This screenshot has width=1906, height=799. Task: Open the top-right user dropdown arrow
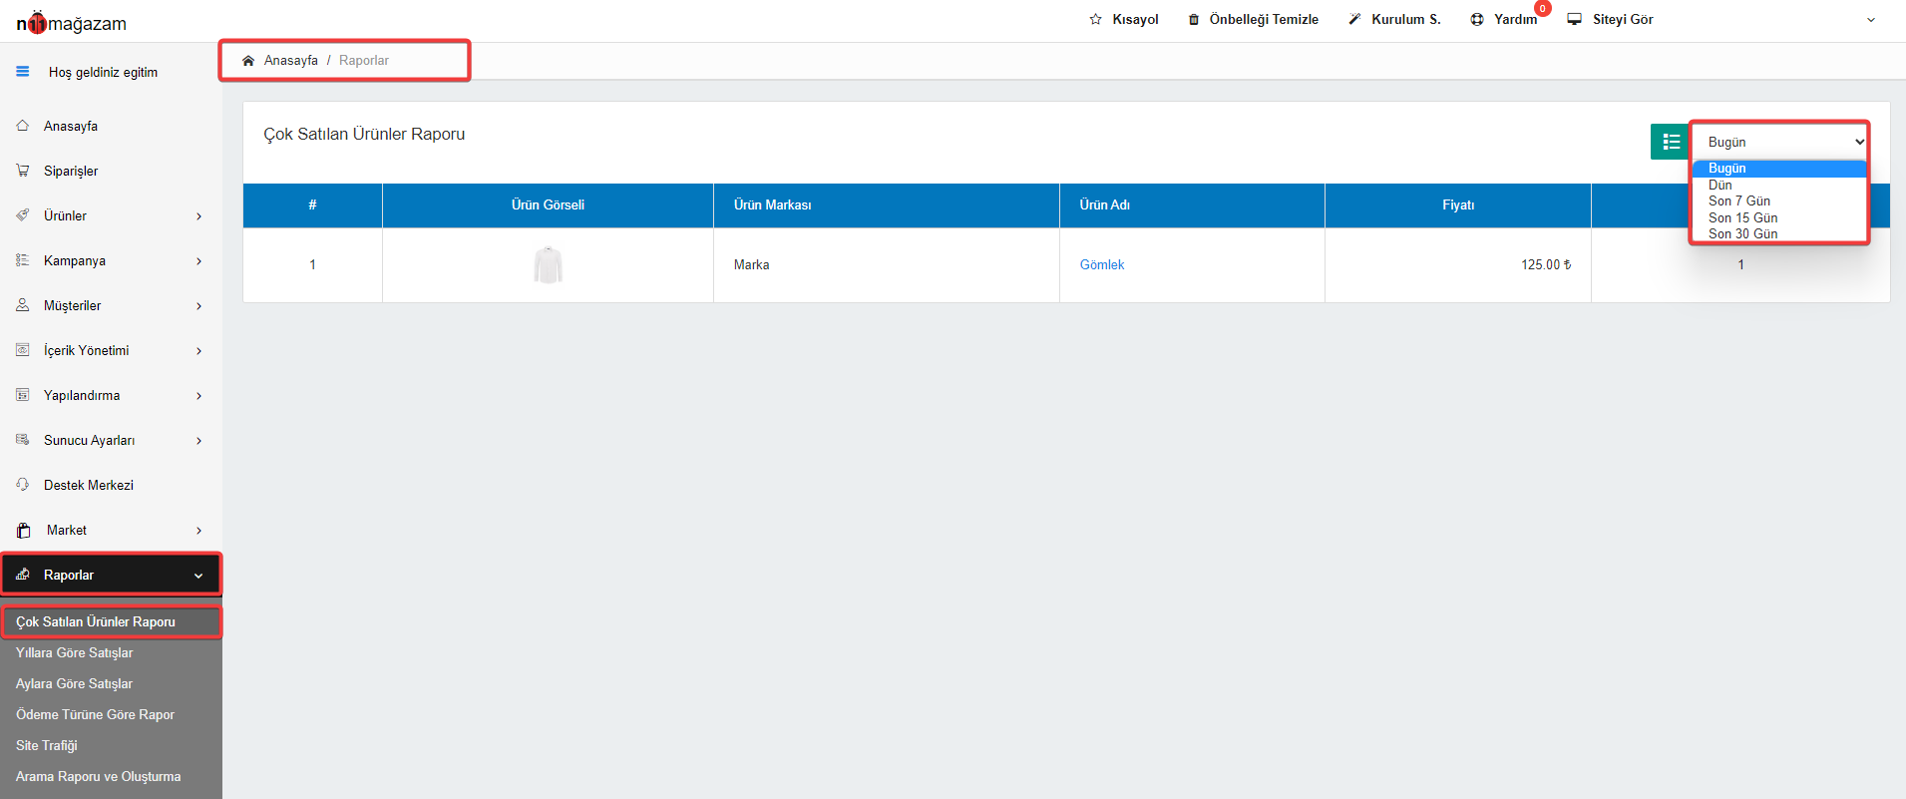pos(1871,20)
